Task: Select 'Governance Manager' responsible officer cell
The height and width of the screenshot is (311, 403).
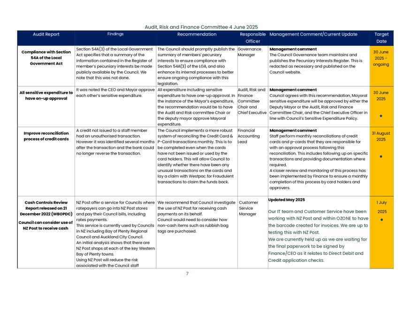Action: click(249, 52)
